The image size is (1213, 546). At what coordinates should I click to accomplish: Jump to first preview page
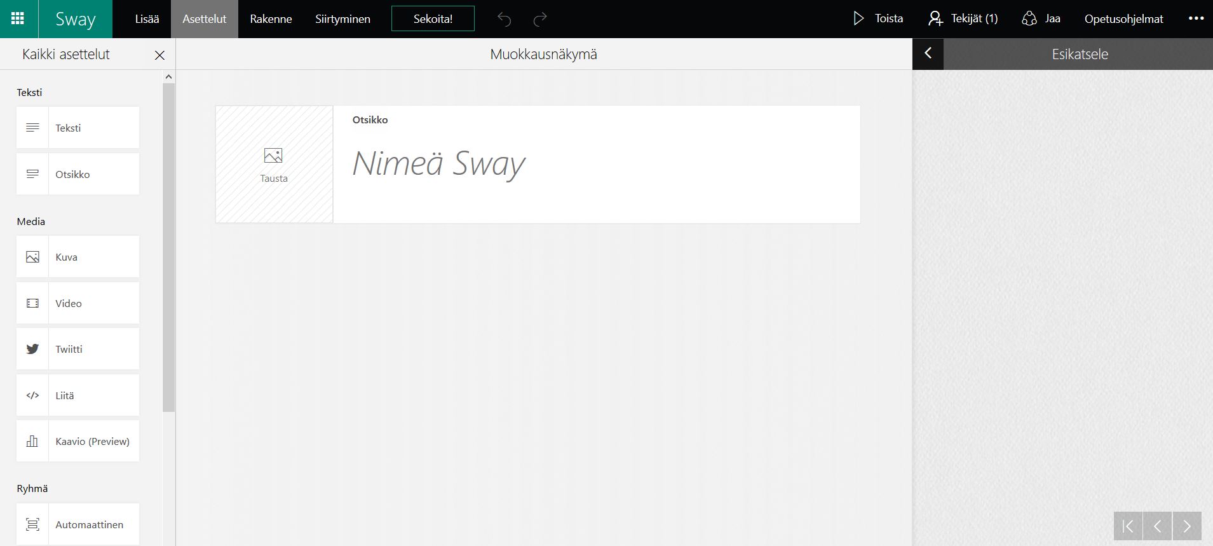(x=1128, y=526)
